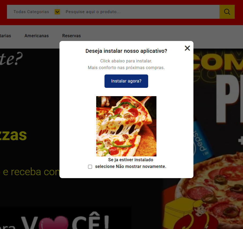Click the 'selecione Não mostrar novamente.' label text

coord(130,166)
